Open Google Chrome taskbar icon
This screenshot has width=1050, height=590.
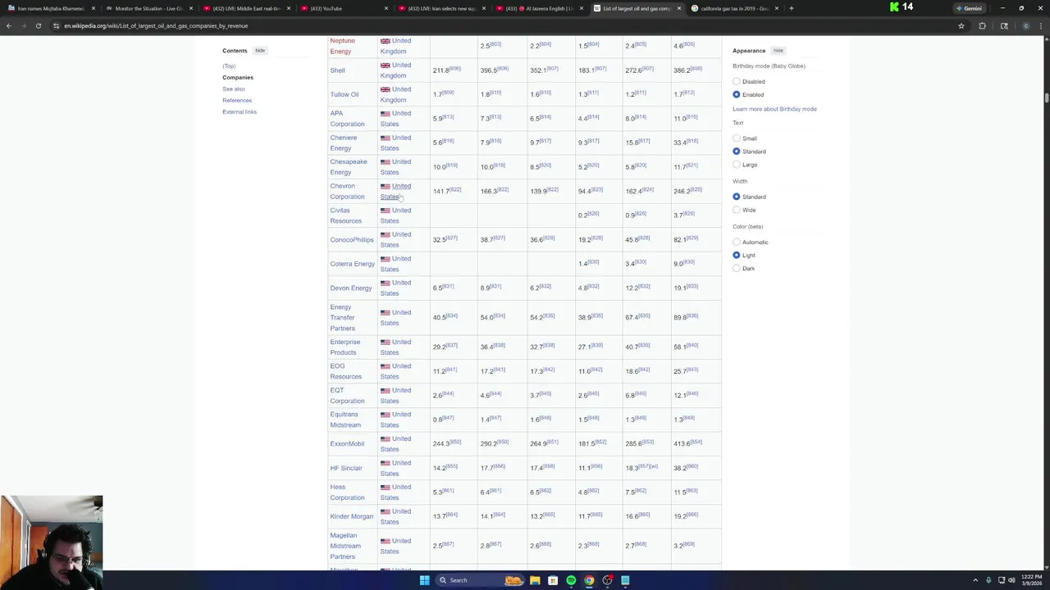pos(589,580)
